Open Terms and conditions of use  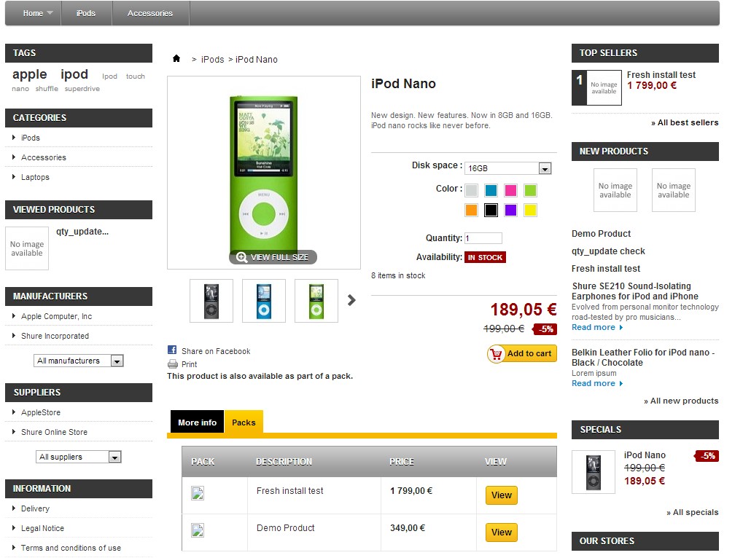[x=71, y=548]
